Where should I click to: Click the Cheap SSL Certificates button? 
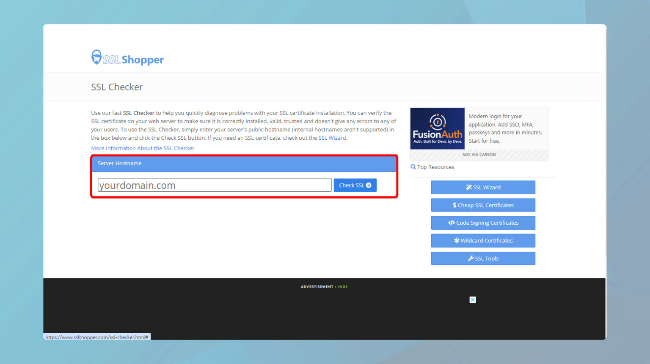coord(483,205)
